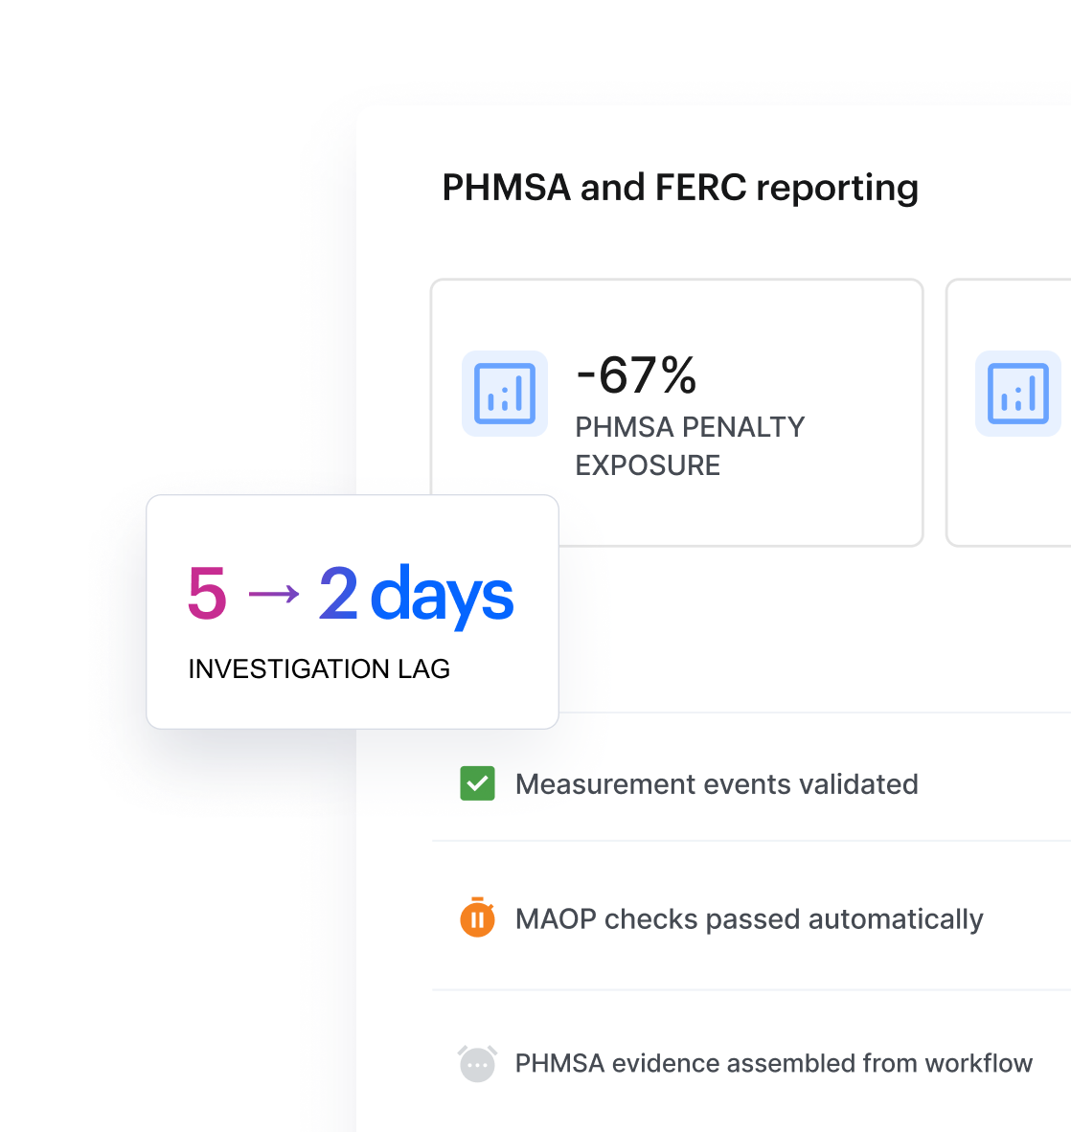Click the bar chart icon beside -67%

505,394
